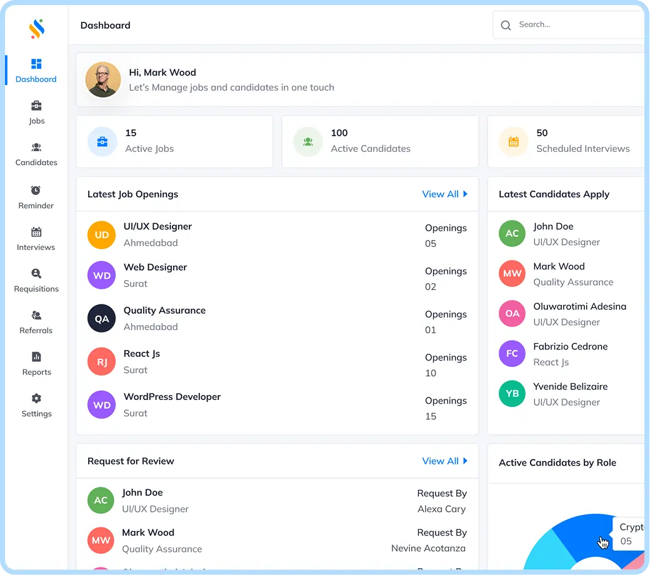The height and width of the screenshot is (575, 650).
Task: Expand View All arrow for Request for Review
Action: coord(465,461)
